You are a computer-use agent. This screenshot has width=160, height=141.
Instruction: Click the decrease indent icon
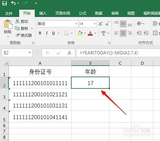pyautogui.click(x=139, y=33)
